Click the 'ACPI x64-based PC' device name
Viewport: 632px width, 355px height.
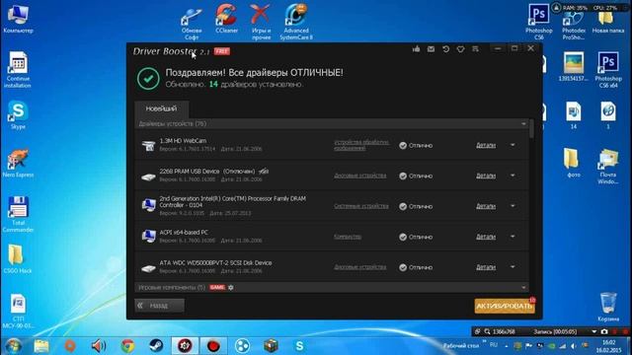tap(184, 233)
